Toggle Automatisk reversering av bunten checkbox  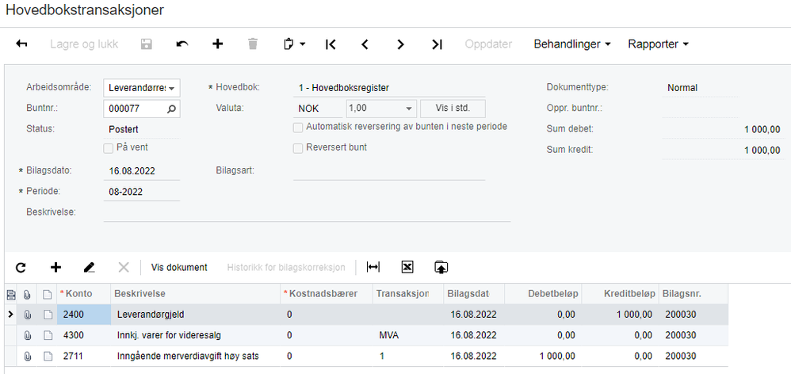point(298,128)
